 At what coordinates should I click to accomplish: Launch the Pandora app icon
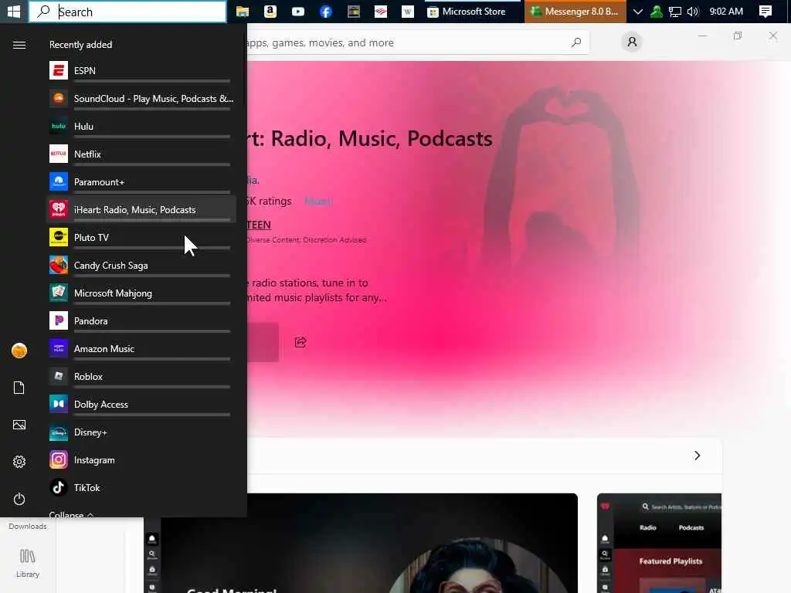(x=59, y=320)
